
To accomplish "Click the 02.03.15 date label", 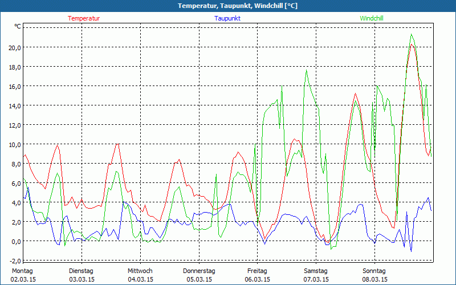I will [23, 279].
